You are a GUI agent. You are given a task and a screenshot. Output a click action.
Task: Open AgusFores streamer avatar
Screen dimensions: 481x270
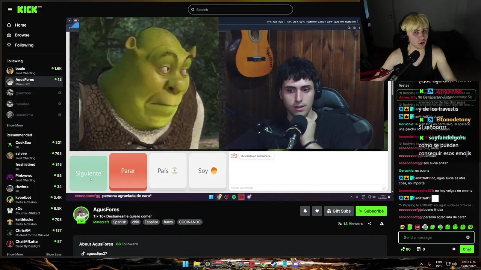[81, 214]
